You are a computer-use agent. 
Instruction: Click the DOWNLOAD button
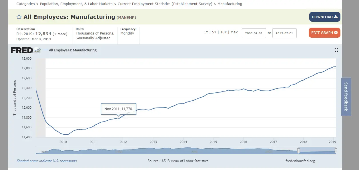[324, 17]
